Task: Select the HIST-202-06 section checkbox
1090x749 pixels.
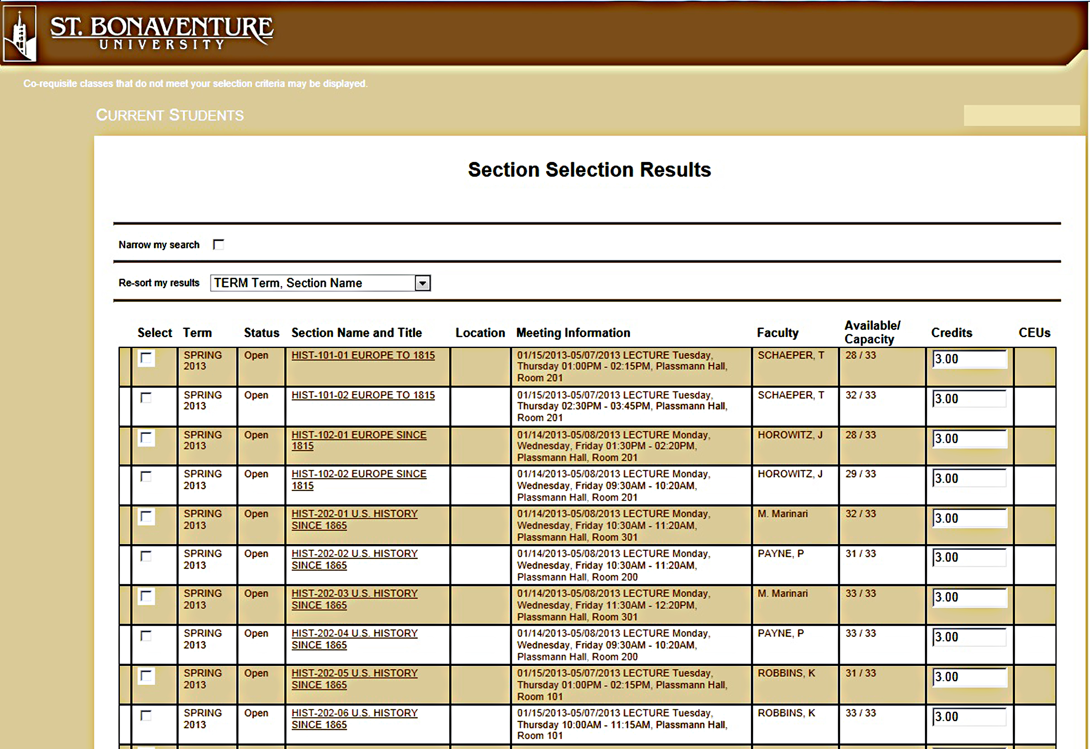Action: [146, 716]
